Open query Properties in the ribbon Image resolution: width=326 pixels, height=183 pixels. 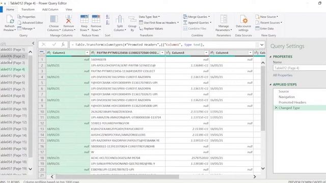tap(26, 17)
